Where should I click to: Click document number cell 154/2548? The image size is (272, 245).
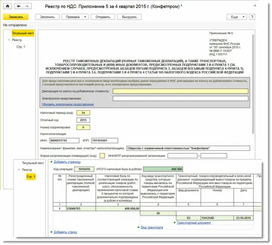click(x=217, y=218)
